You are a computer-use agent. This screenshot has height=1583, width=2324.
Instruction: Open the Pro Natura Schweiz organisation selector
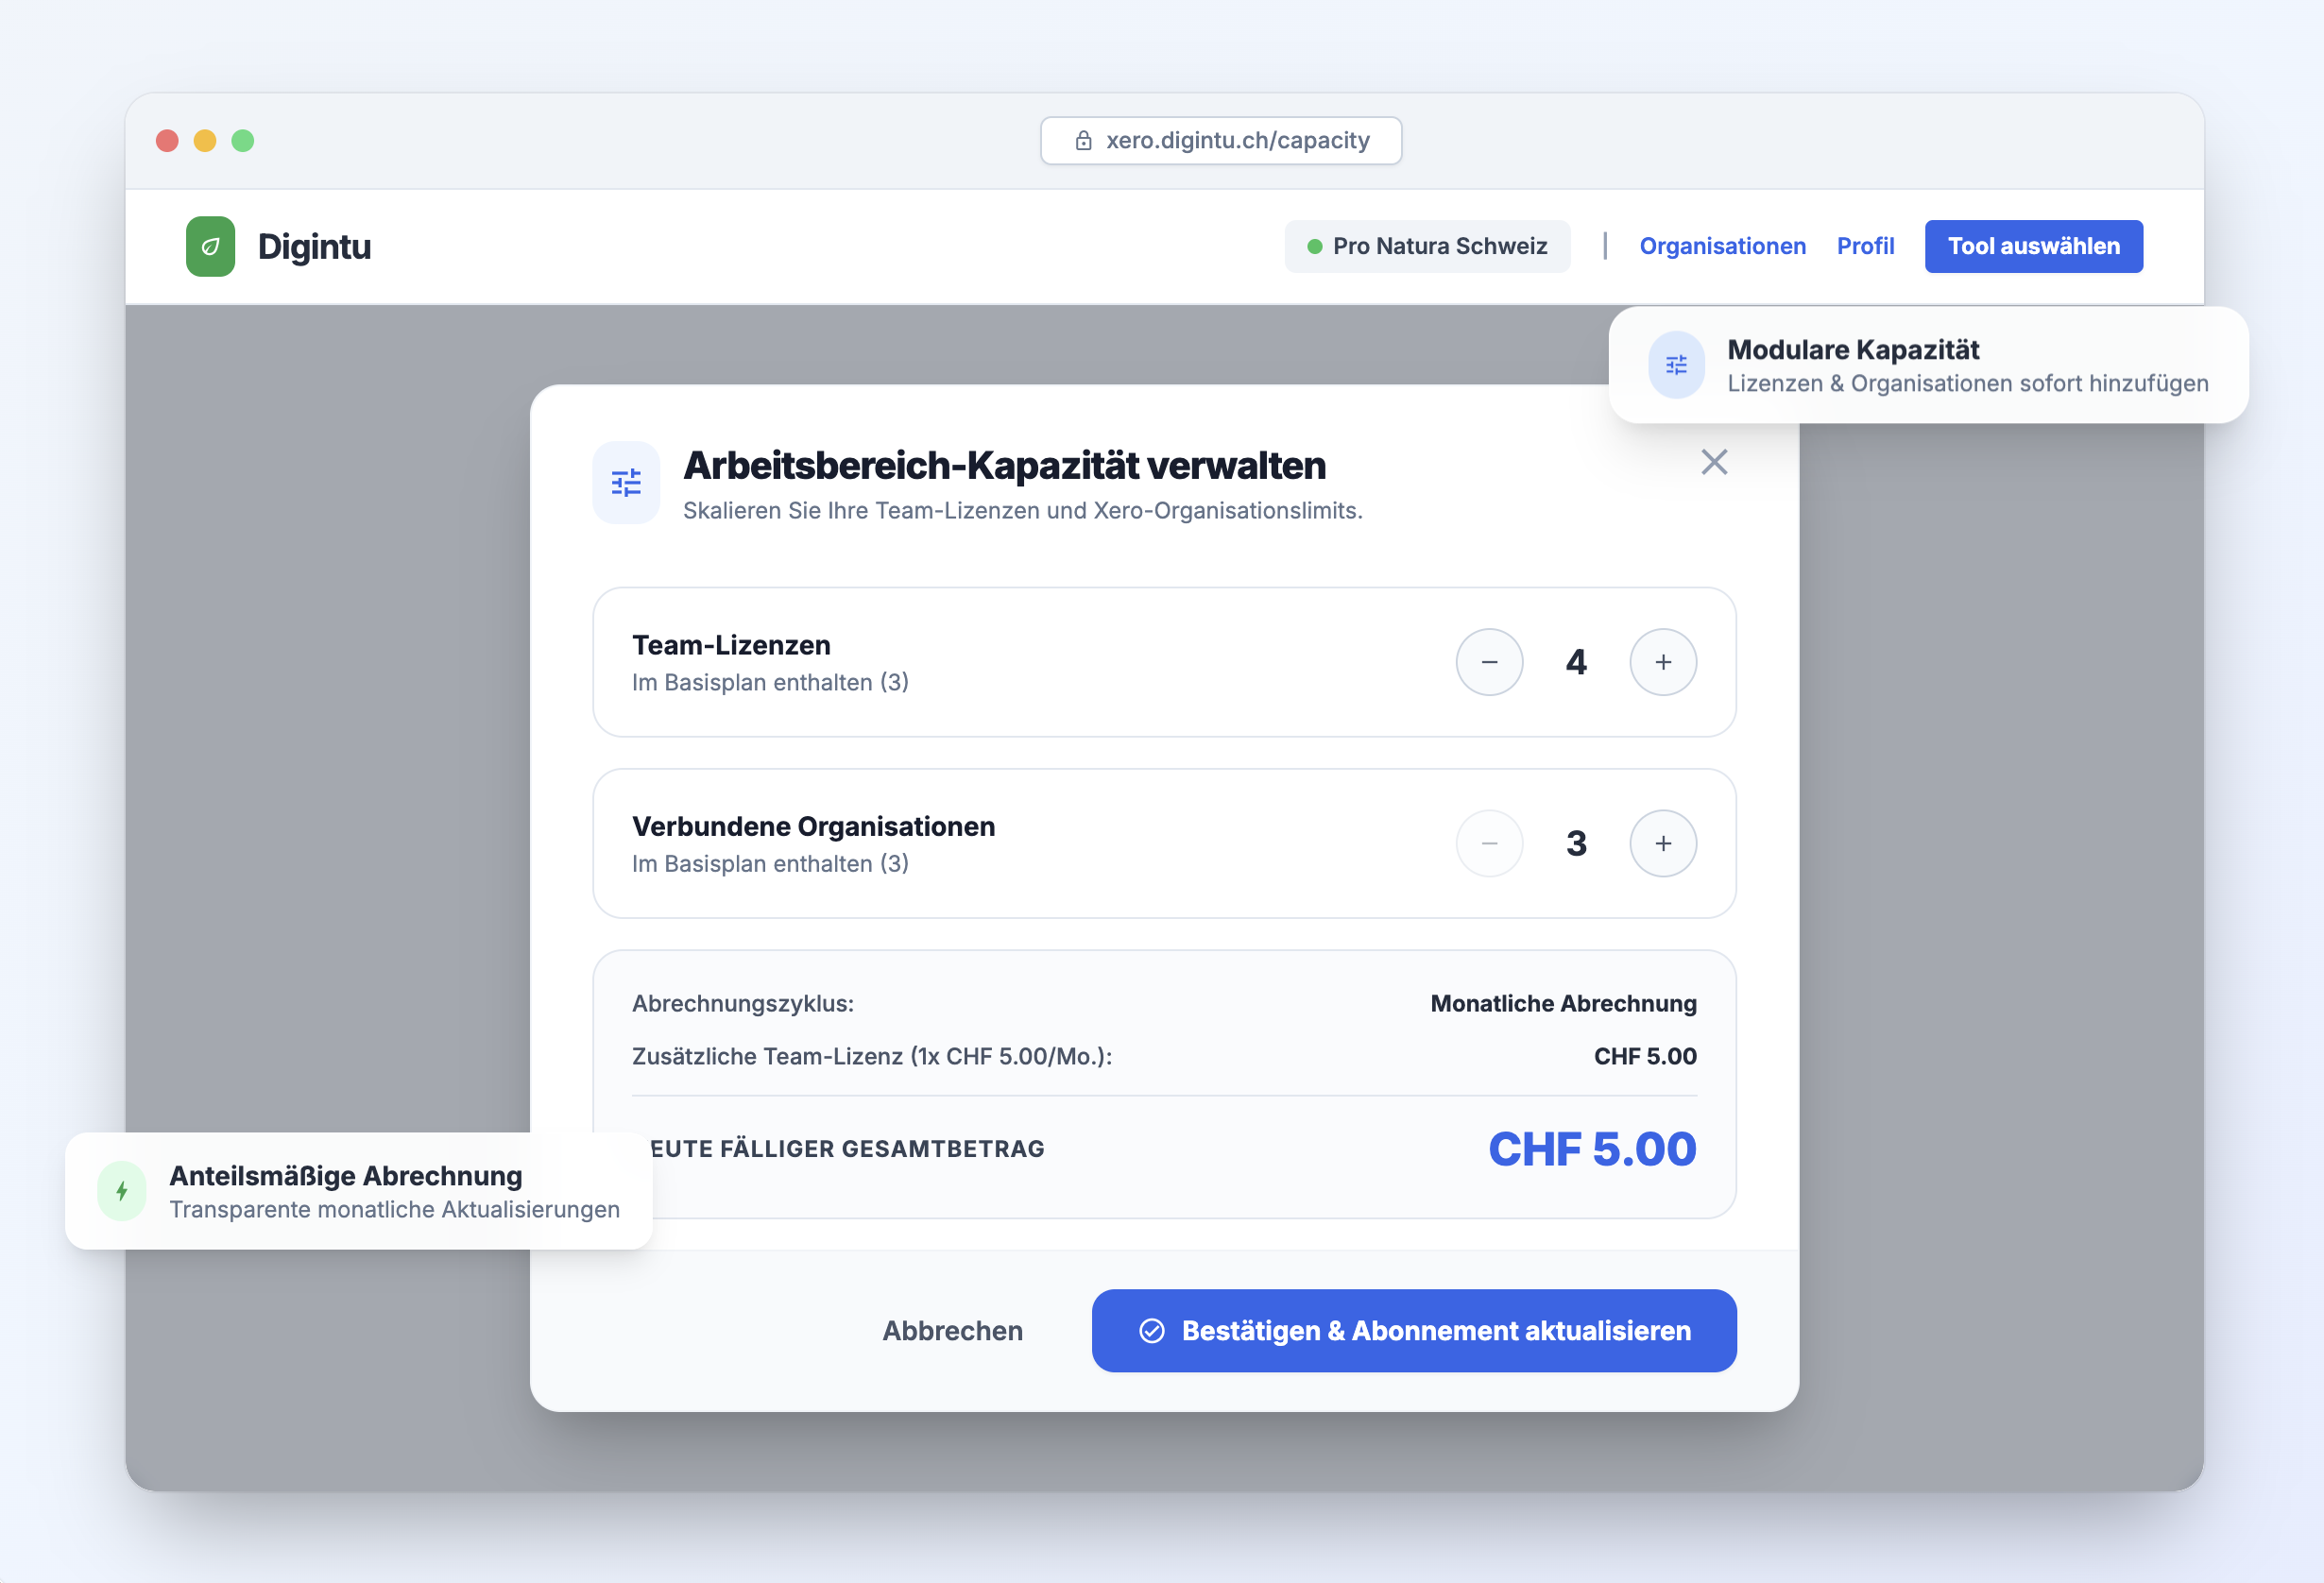point(1427,246)
